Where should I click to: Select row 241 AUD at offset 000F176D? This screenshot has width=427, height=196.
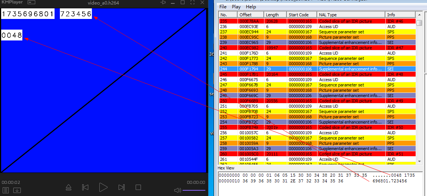tap(317, 53)
